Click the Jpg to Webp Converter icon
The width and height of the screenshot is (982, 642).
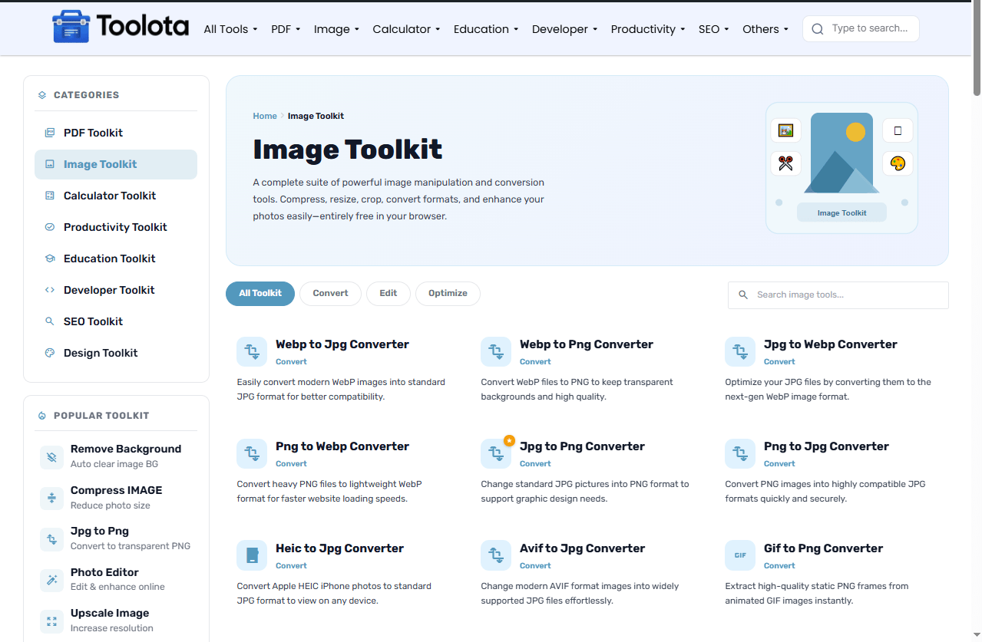point(740,352)
